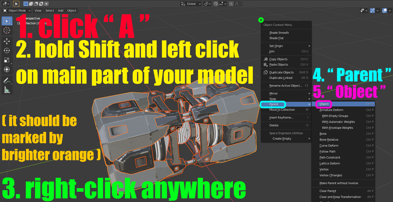Expand the overlays options dropdown arrow

click(390, 11)
